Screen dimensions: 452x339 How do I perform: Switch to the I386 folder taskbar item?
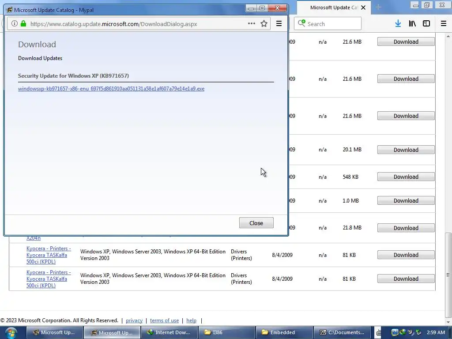pos(226,333)
